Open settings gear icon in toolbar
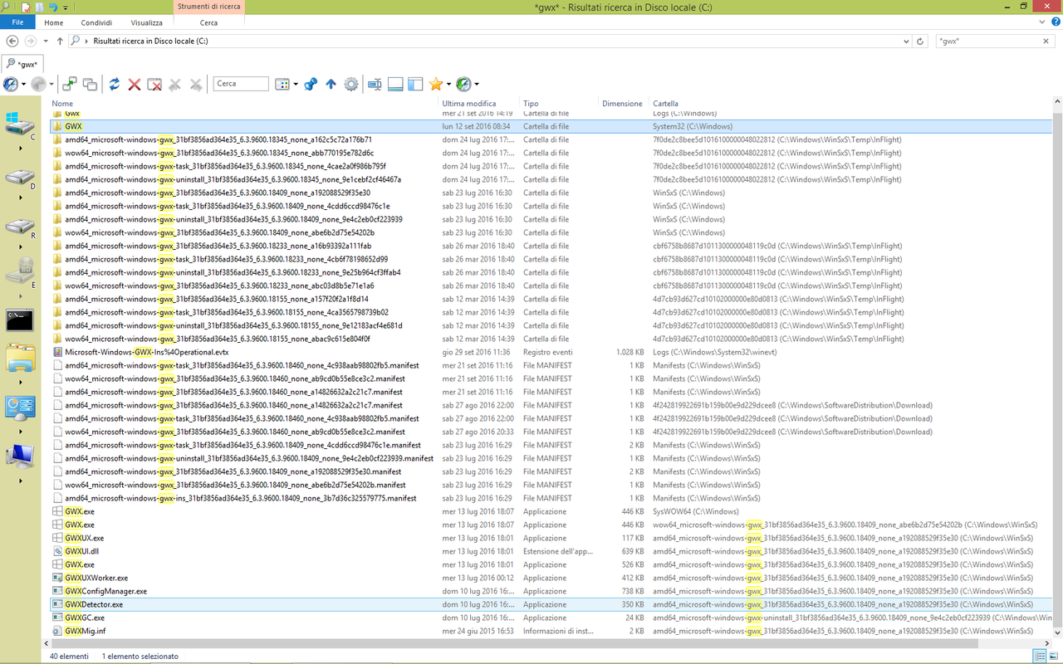This screenshot has width=1063, height=664. pos(351,84)
